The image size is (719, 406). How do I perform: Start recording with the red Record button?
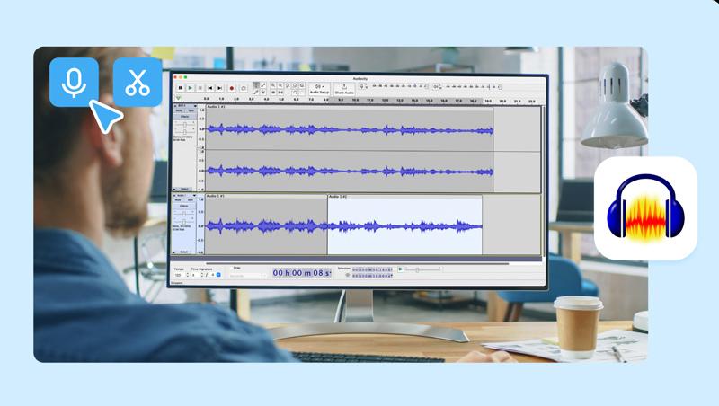pos(232,88)
